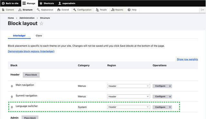Open the Reports admin menu
The image size is (206, 119).
point(117,10)
